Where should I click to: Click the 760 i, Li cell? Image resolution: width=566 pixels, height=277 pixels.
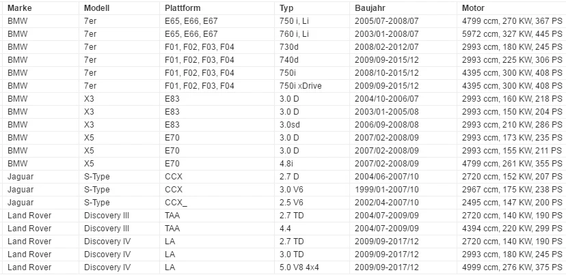tap(312, 34)
